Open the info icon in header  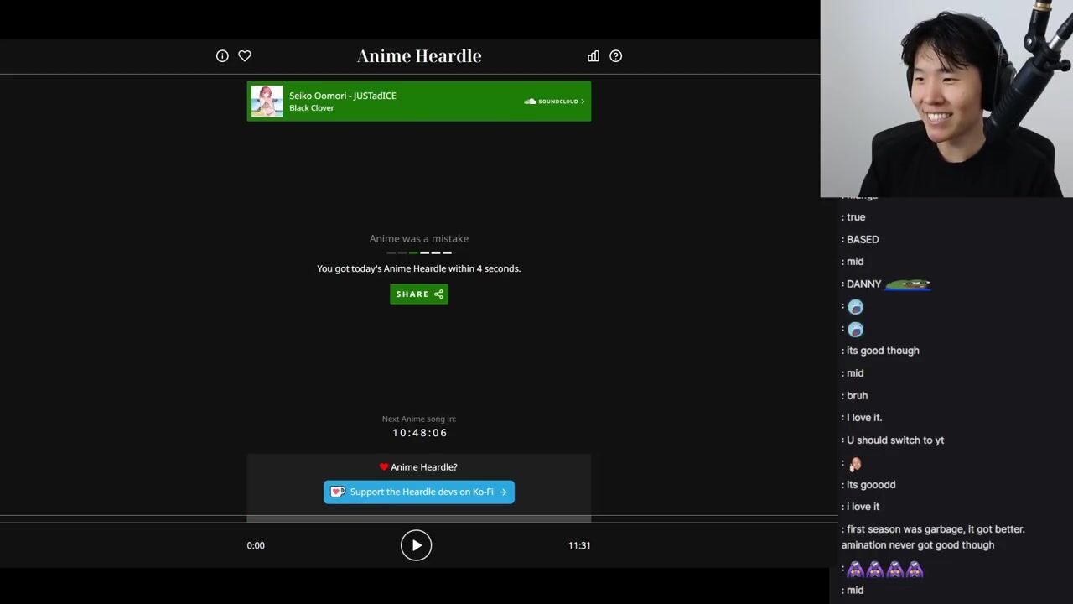(222, 56)
